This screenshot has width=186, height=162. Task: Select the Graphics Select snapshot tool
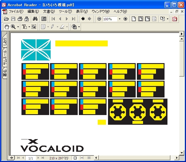point(34,27)
